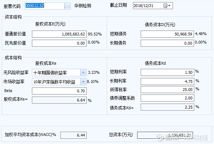Viewport: 214px width, 144px height.
Task: Click the 成本结构 group title
Action: [x=13, y=58]
